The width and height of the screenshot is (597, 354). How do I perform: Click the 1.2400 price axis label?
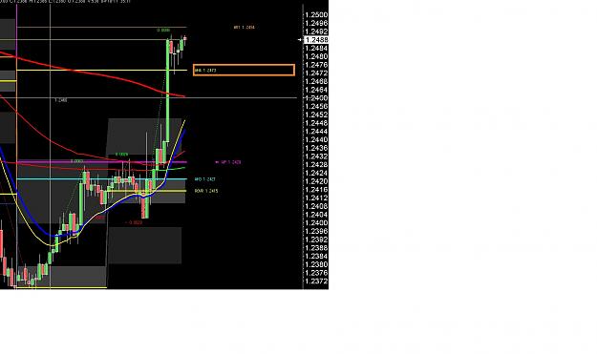[316, 223]
